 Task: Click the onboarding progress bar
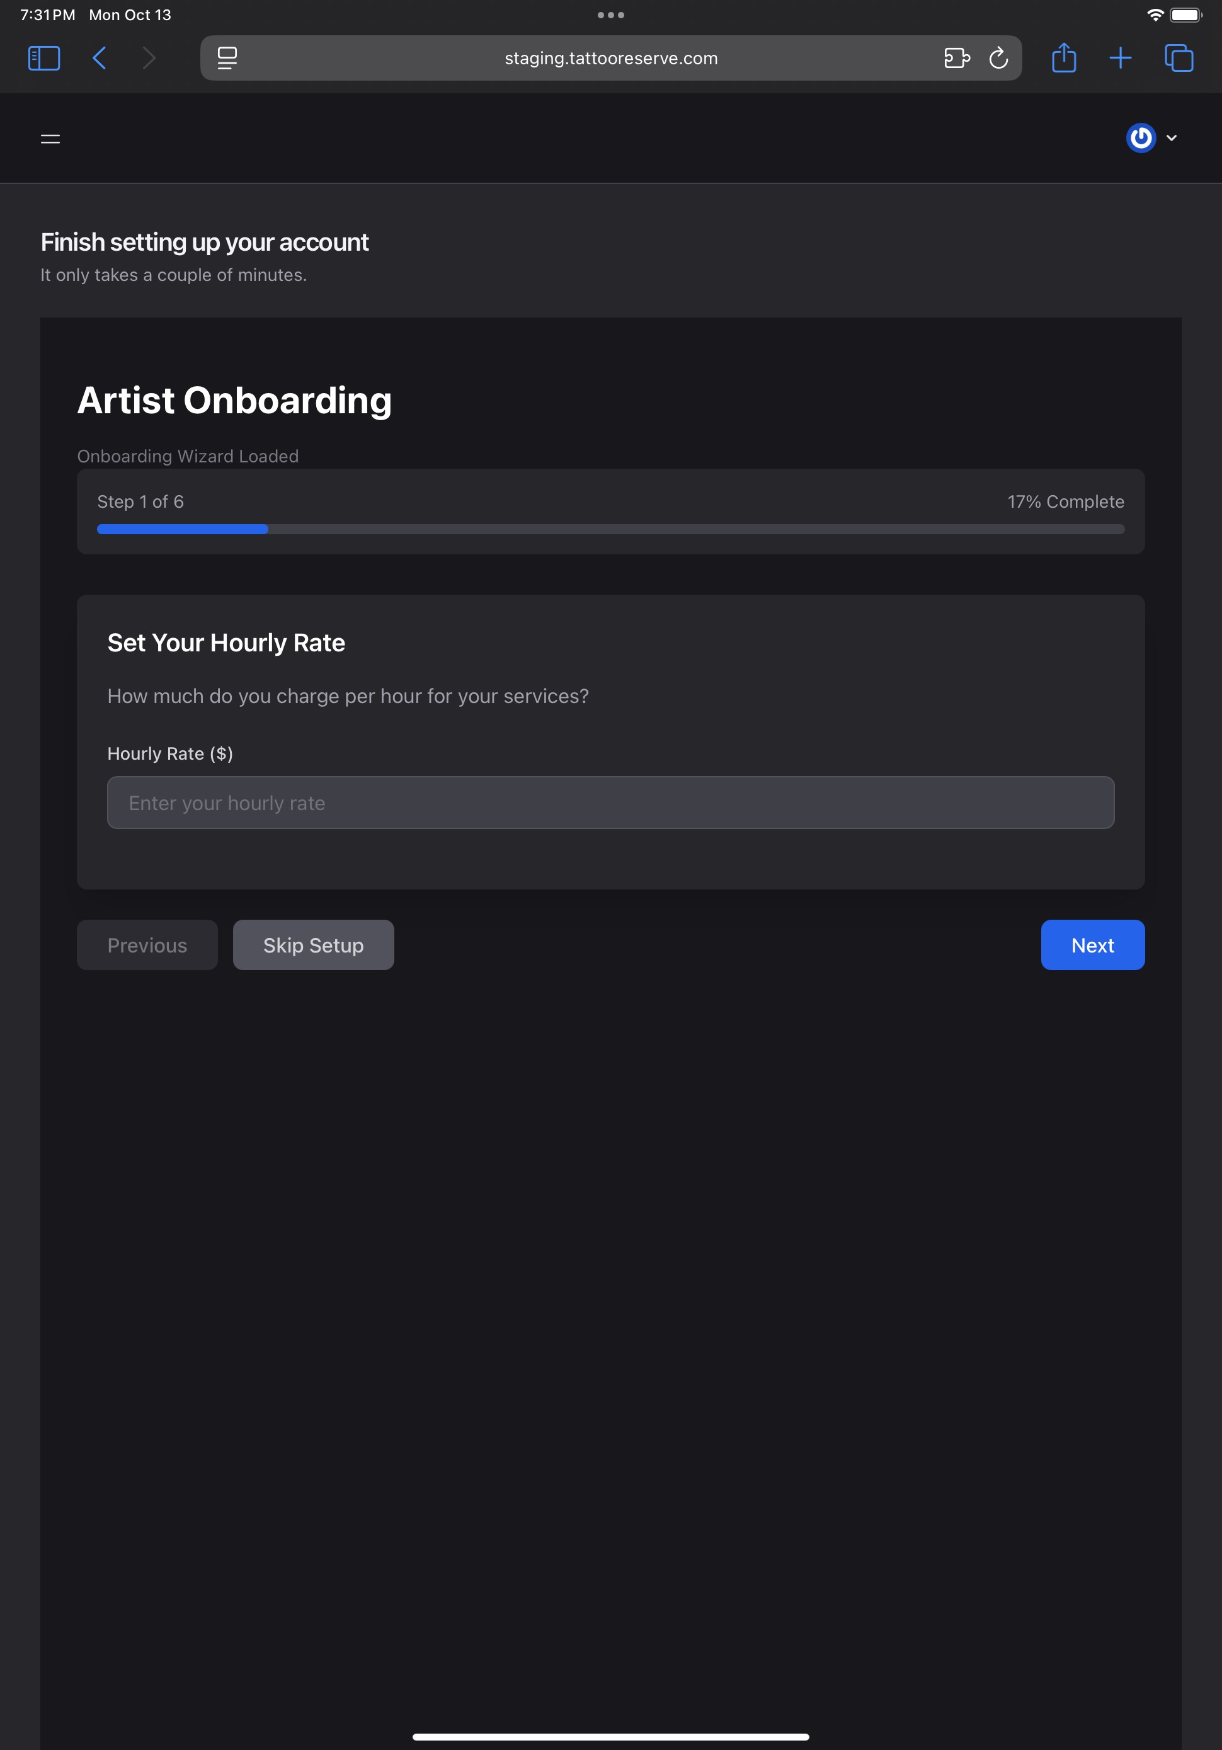(x=610, y=529)
